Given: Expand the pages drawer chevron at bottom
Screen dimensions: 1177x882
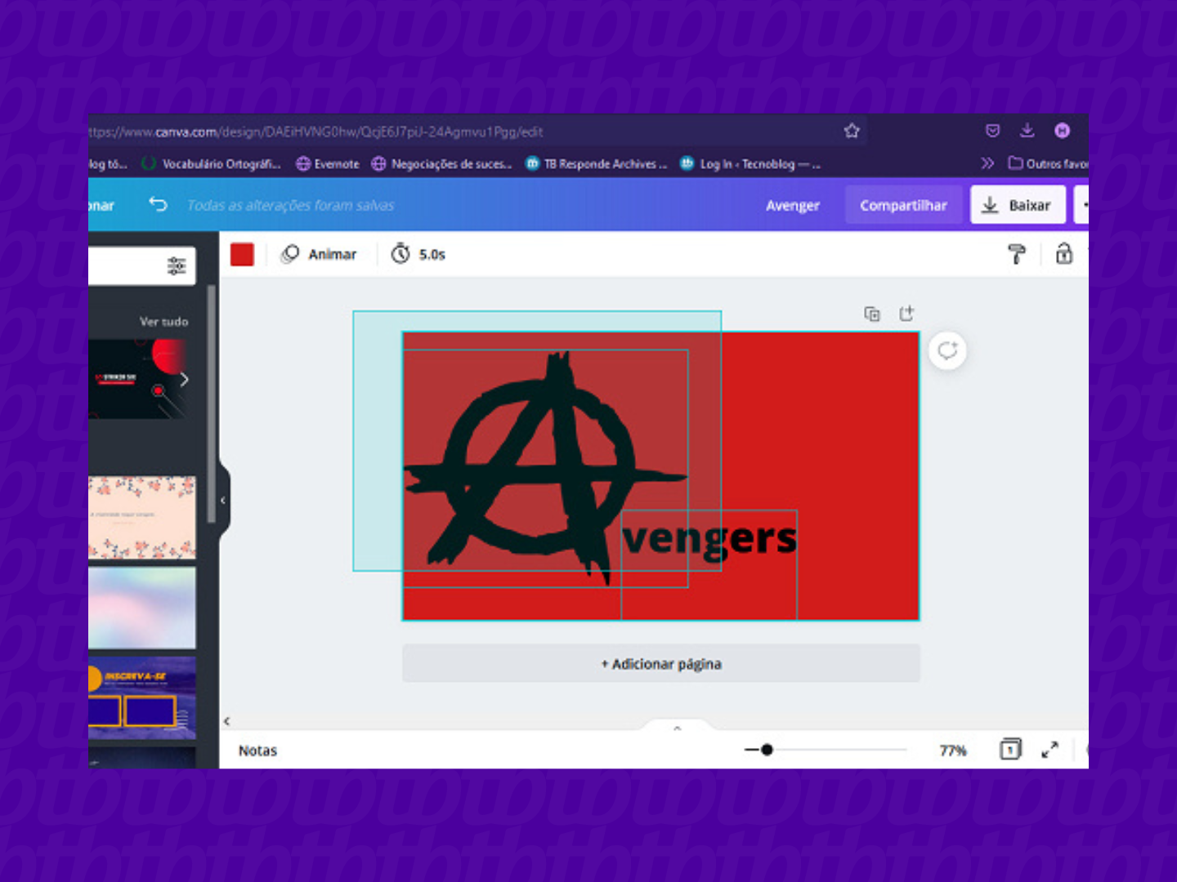Looking at the screenshot, I should pos(677,728).
